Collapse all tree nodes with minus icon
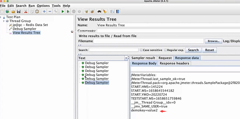This screenshot has height=119, width=240. tap(50, 11)
